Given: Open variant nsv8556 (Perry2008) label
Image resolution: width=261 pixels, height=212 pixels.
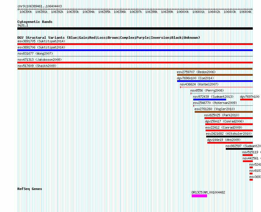Looking at the screenshot, I should point(207,90).
